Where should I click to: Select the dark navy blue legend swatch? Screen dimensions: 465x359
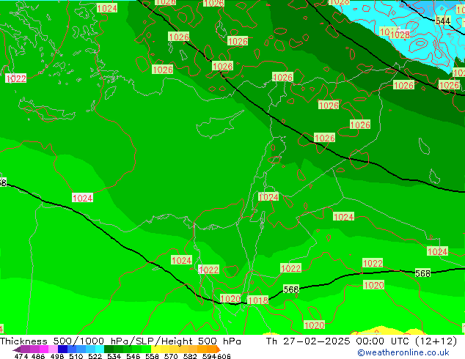pos(62,349)
